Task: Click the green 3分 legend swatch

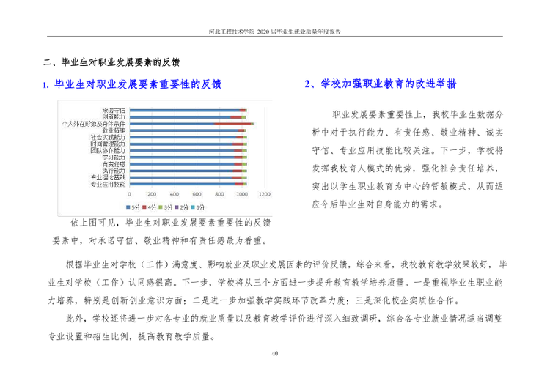Action: coord(161,207)
